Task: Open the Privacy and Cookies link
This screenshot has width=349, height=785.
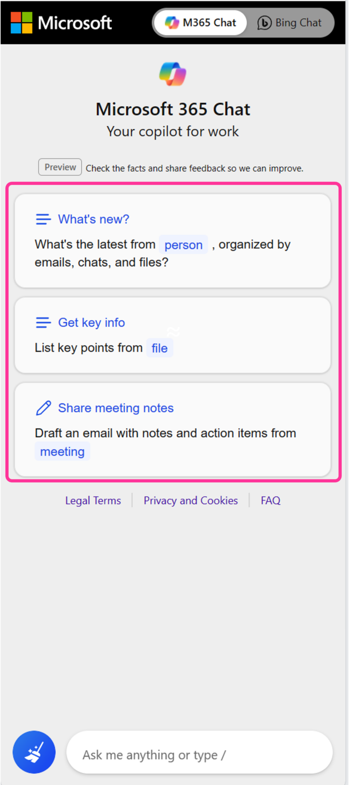Action: point(190,500)
